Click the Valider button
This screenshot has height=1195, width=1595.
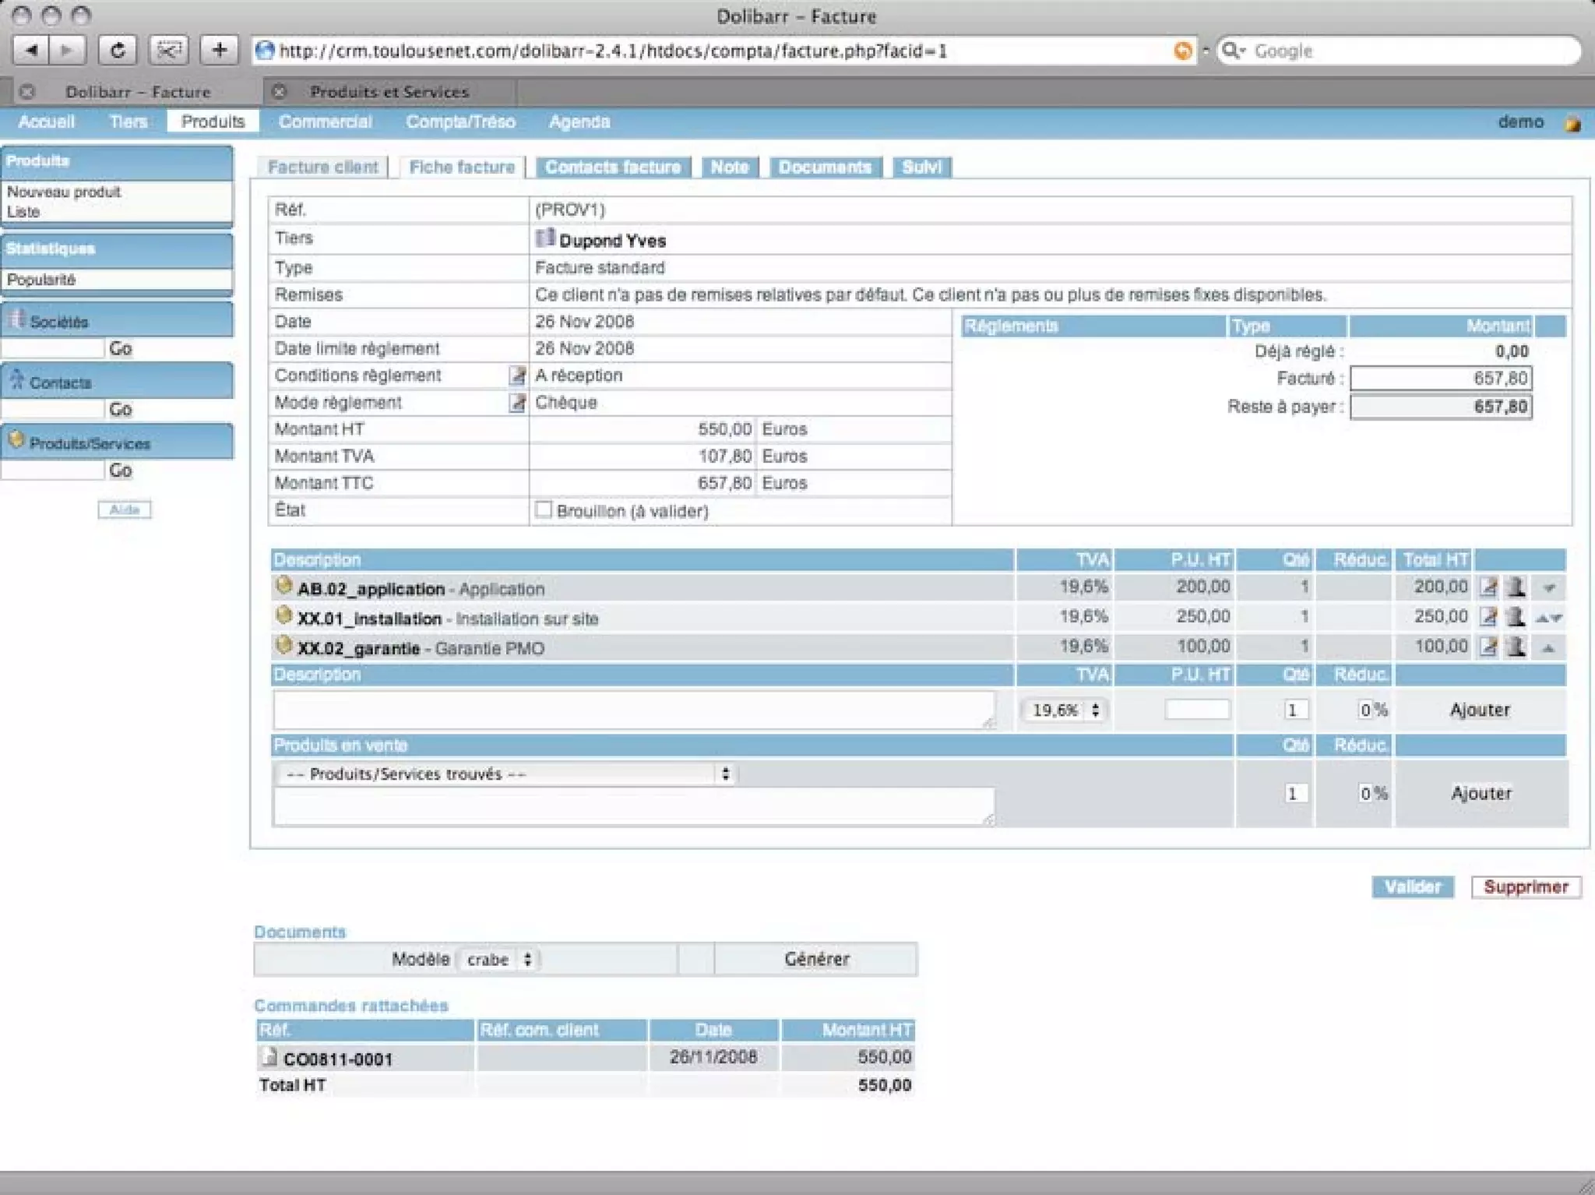(x=1413, y=887)
